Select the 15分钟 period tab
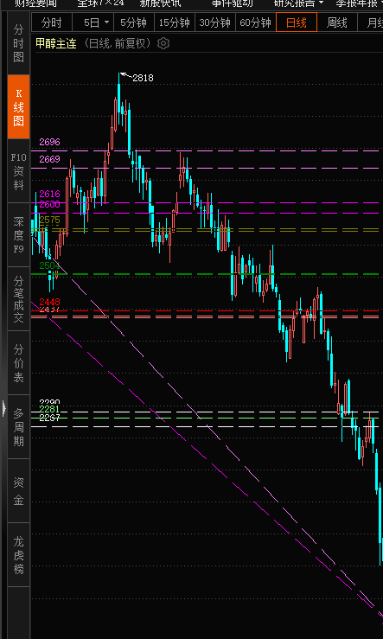The height and width of the screenshot is (639, 383). tap(175, 22)
